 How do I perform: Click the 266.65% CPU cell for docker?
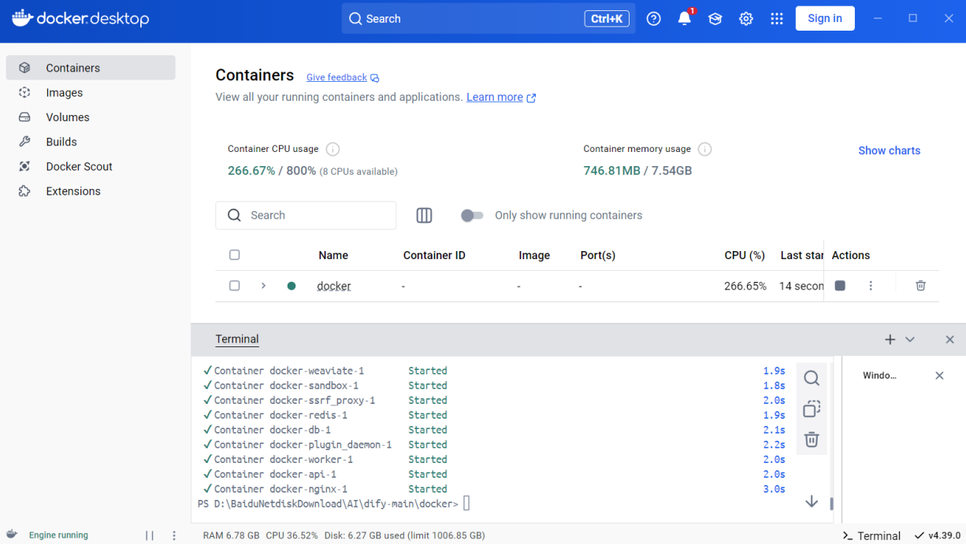click(745, 286)
